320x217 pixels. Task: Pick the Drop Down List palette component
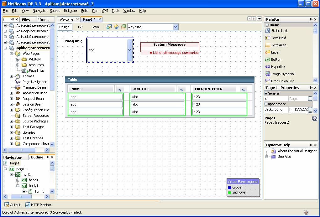tap(279, 81)
